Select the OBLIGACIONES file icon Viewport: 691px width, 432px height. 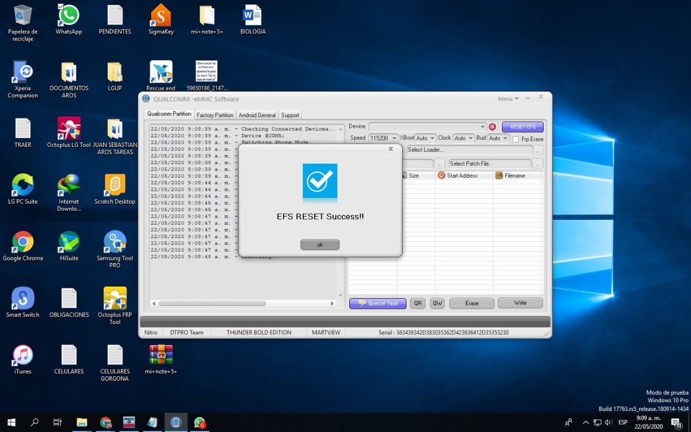pos(69,303)
